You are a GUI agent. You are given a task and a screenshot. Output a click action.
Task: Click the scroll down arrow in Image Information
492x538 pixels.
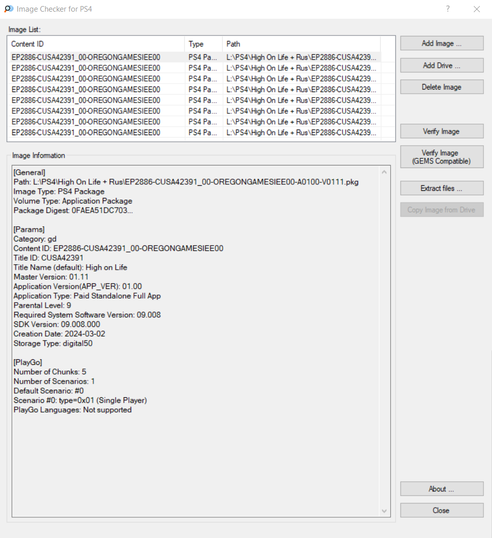pos(384,511)
